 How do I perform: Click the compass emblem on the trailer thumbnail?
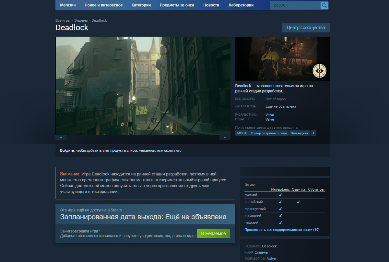320,70
